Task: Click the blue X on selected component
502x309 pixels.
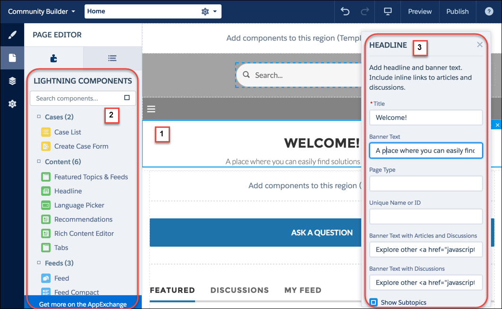Action: tap(497, 125)
